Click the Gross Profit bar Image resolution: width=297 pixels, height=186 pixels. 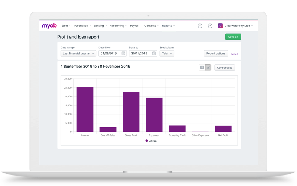pyautogui.click(x=131, y=112)
